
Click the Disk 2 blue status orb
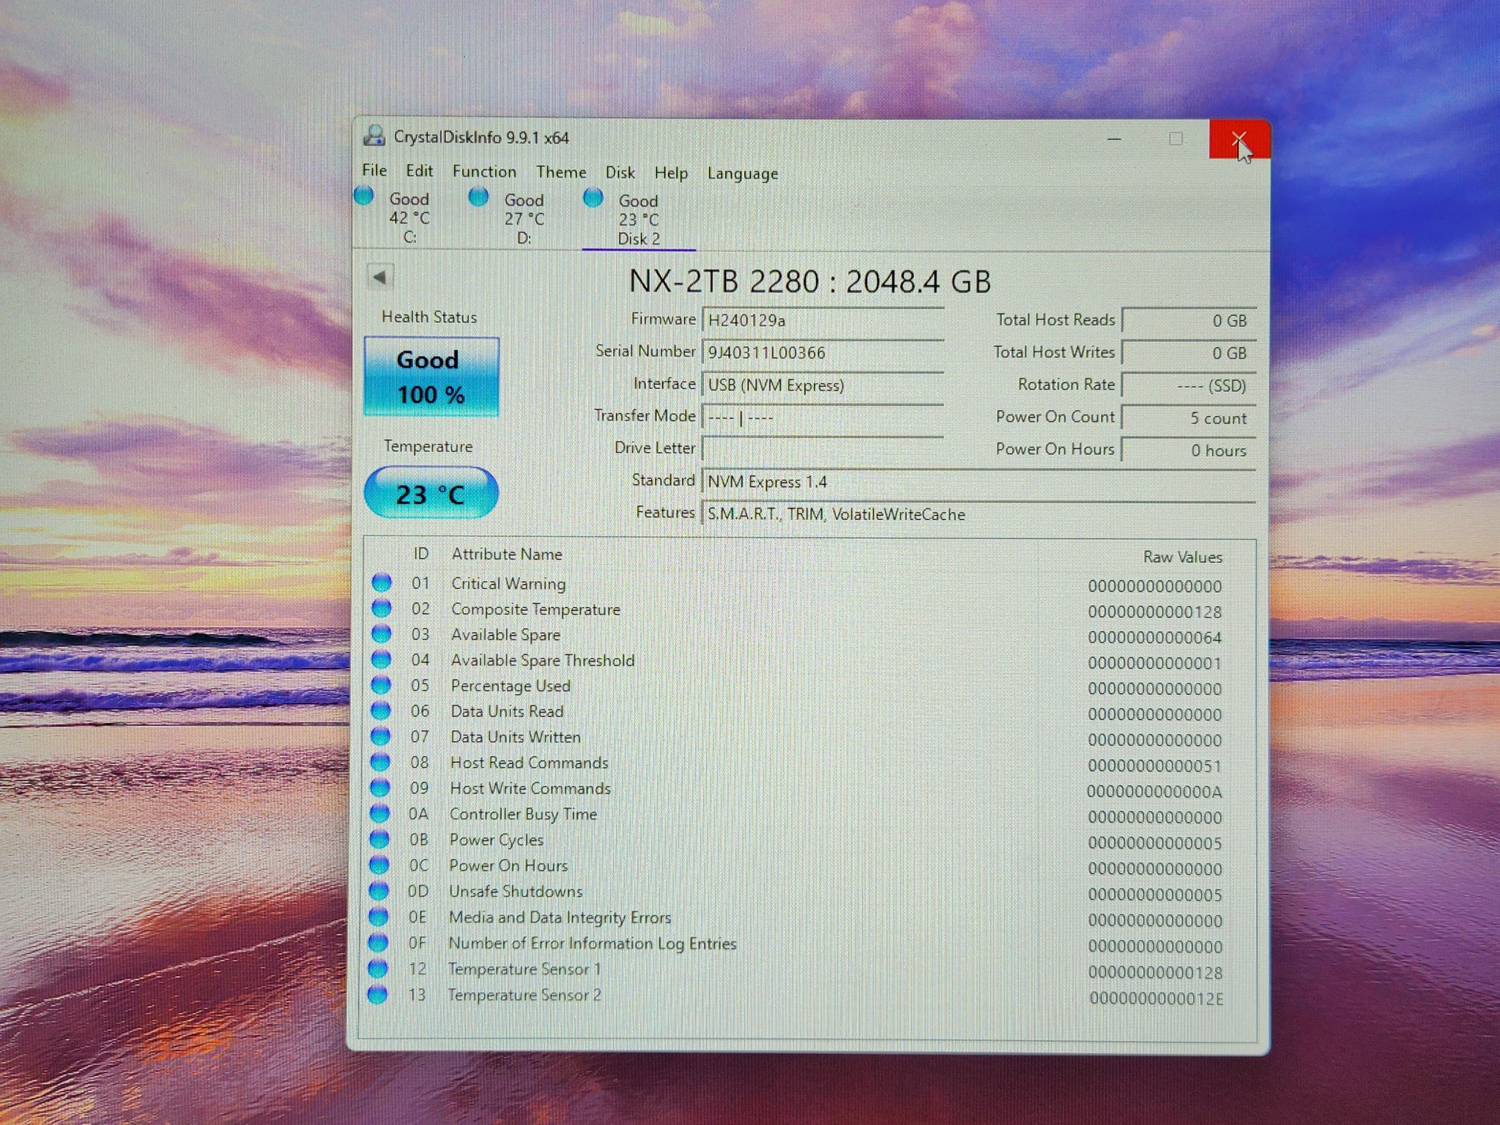[x=593, y=198]
